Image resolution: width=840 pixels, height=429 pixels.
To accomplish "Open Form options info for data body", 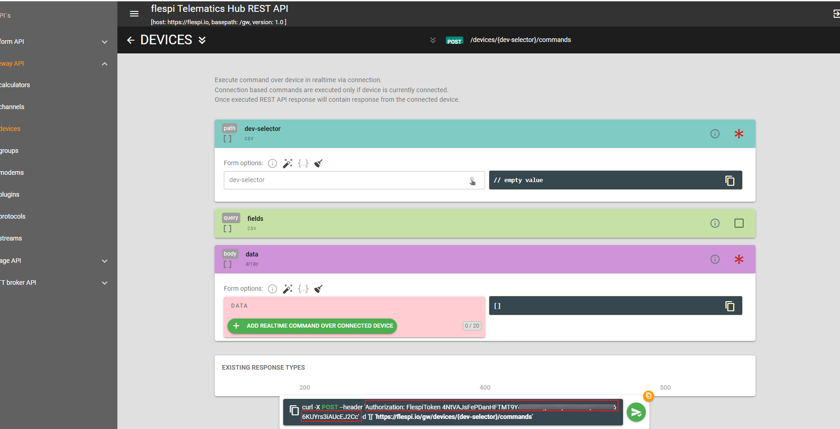I will pyautogui.click(x=272, y=289).
